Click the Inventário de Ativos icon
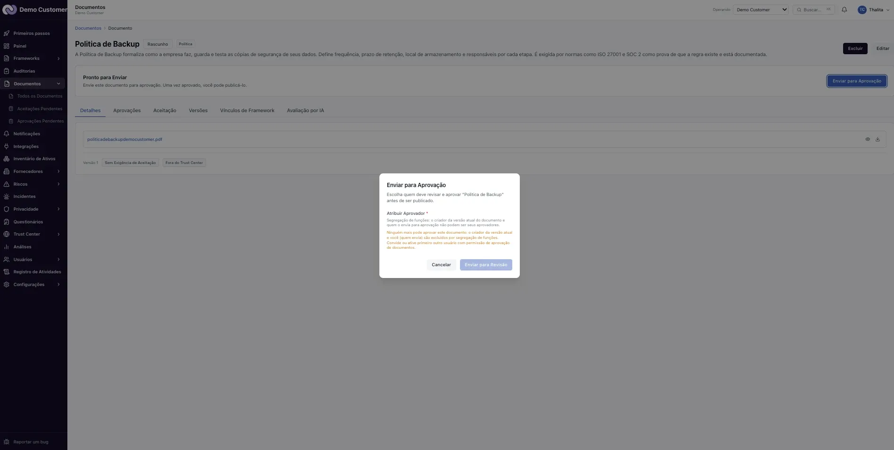894x450 pixels. 7,159
